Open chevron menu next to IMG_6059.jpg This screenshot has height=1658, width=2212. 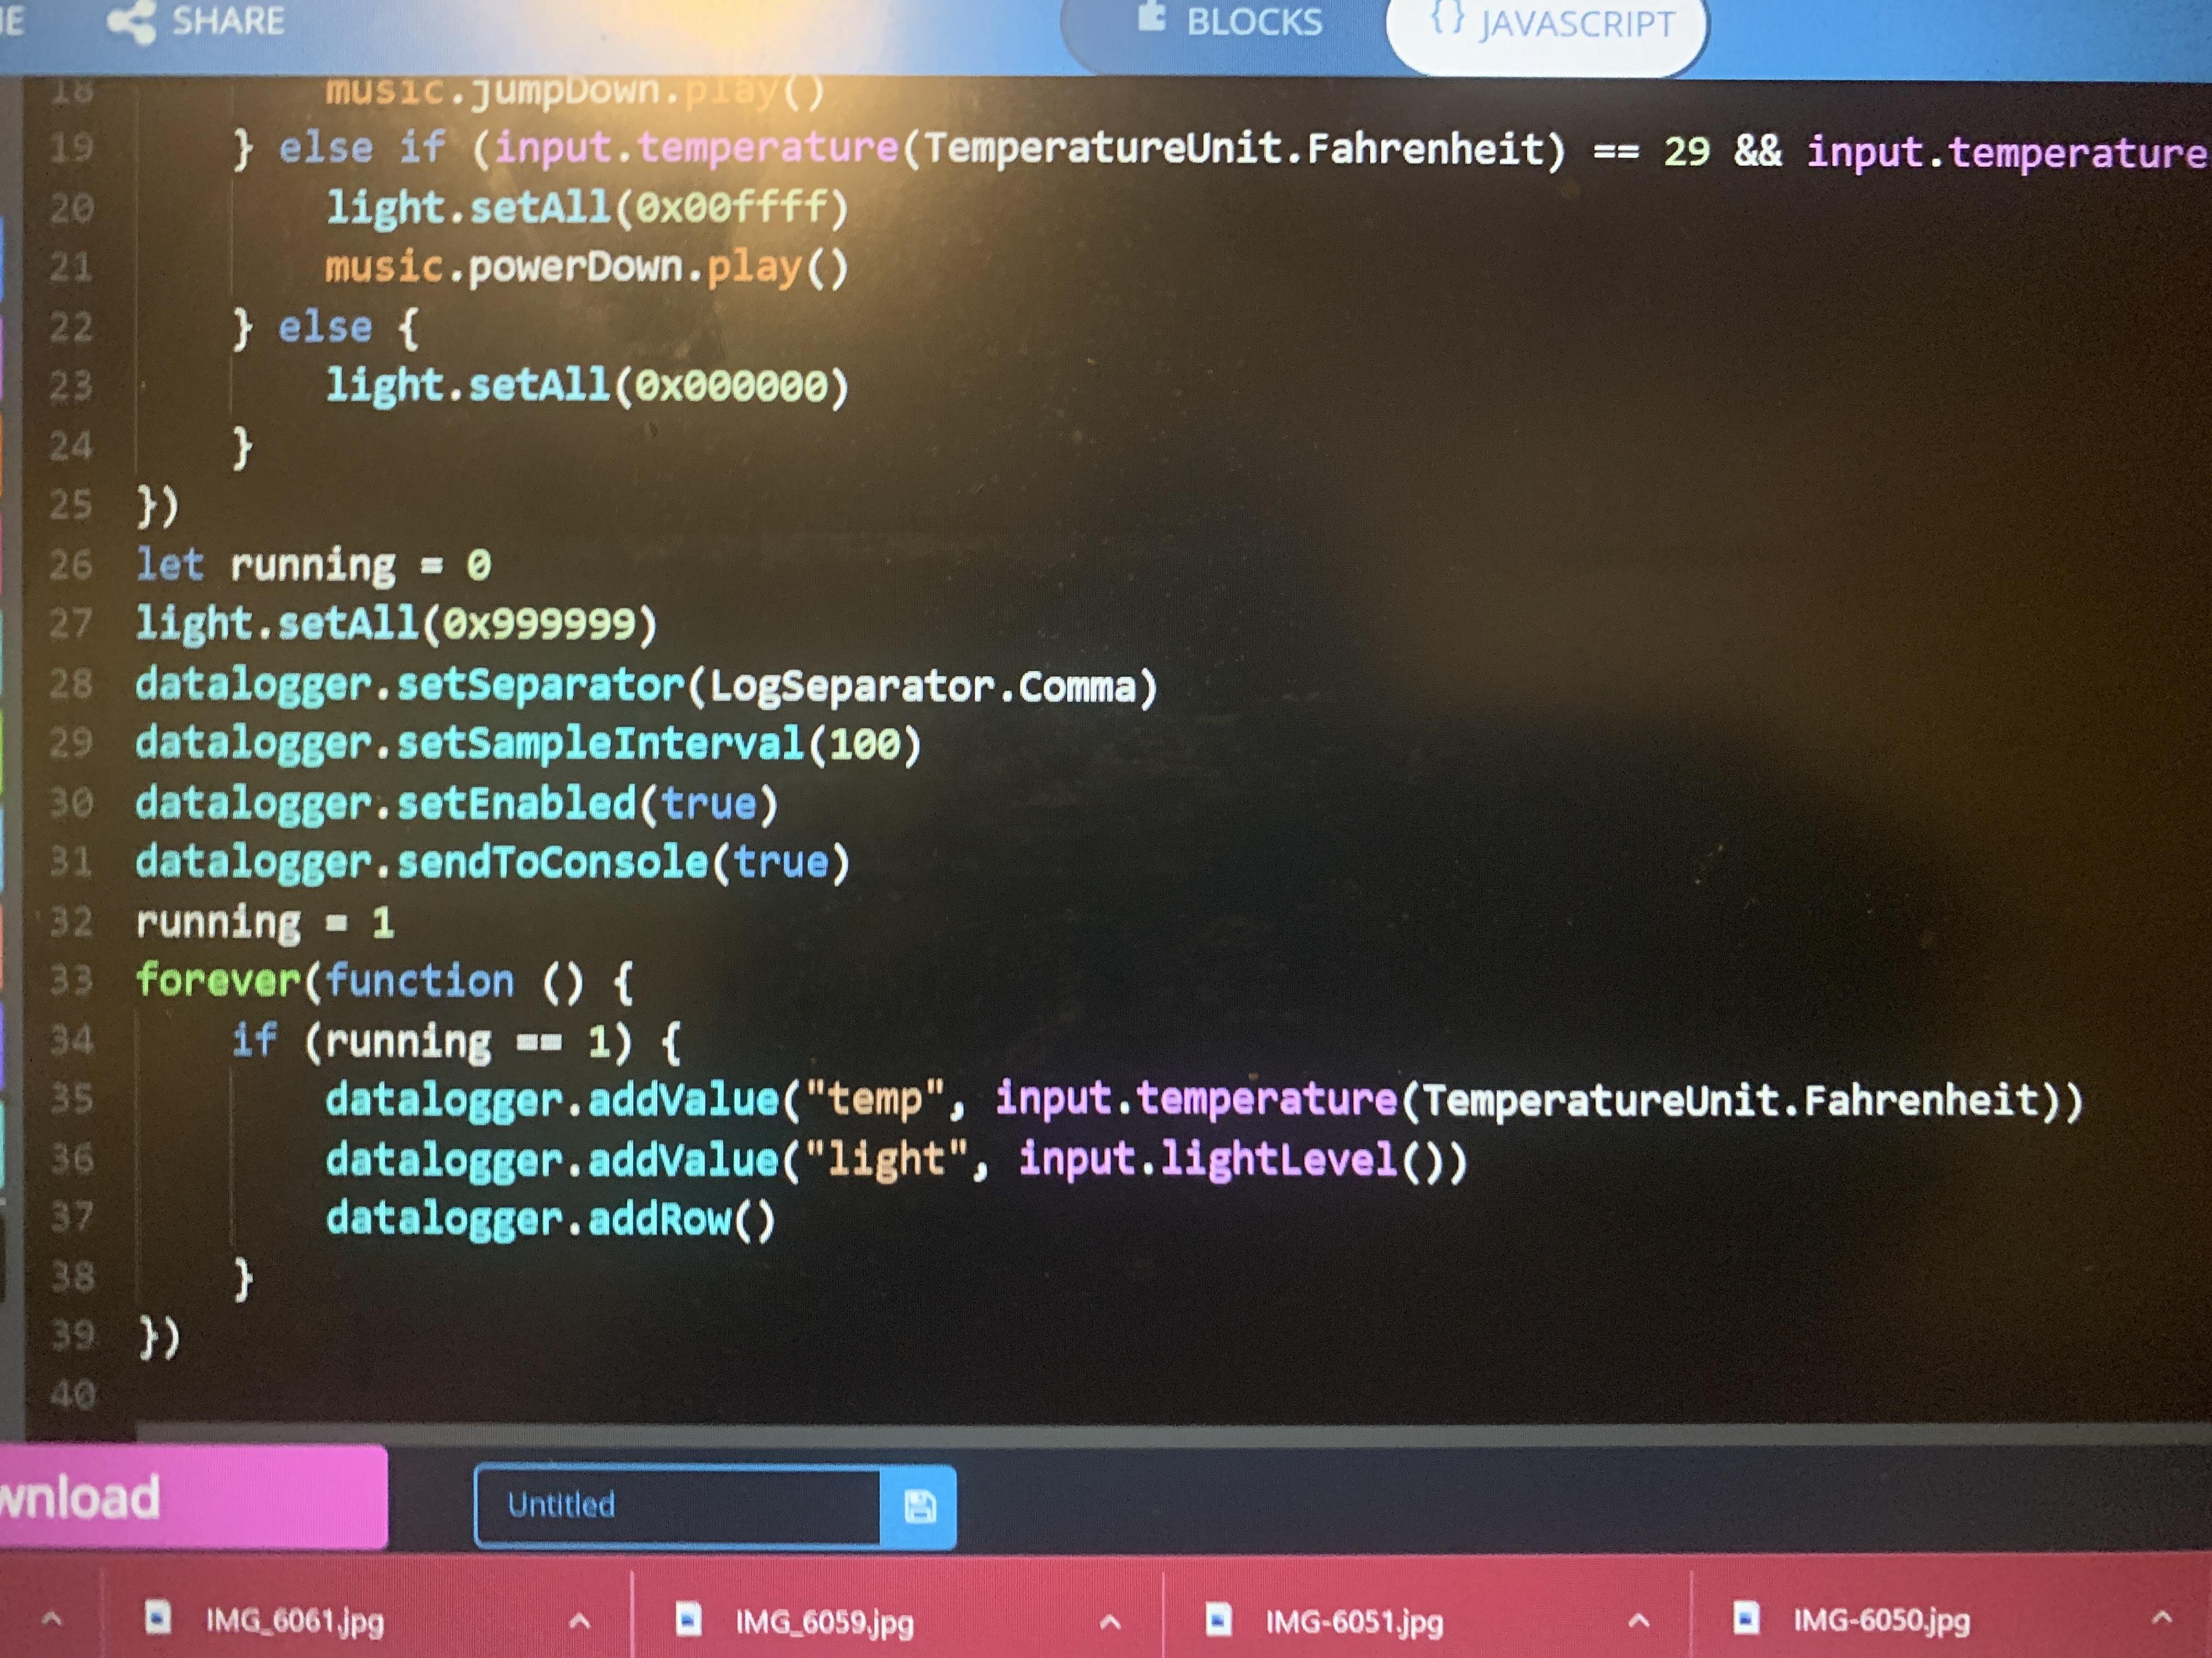[1110, 1621]
